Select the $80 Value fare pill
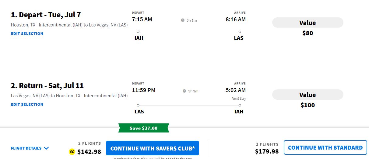Screen dimensions: 369x159 (307, 23)
